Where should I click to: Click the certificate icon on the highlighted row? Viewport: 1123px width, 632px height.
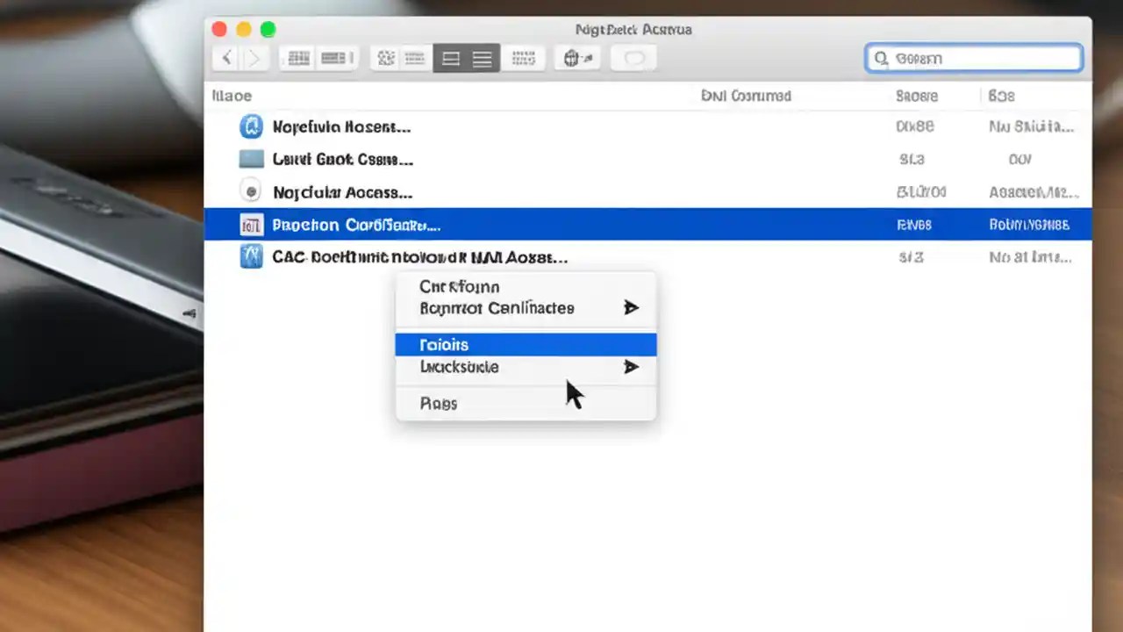pos(251,225)
